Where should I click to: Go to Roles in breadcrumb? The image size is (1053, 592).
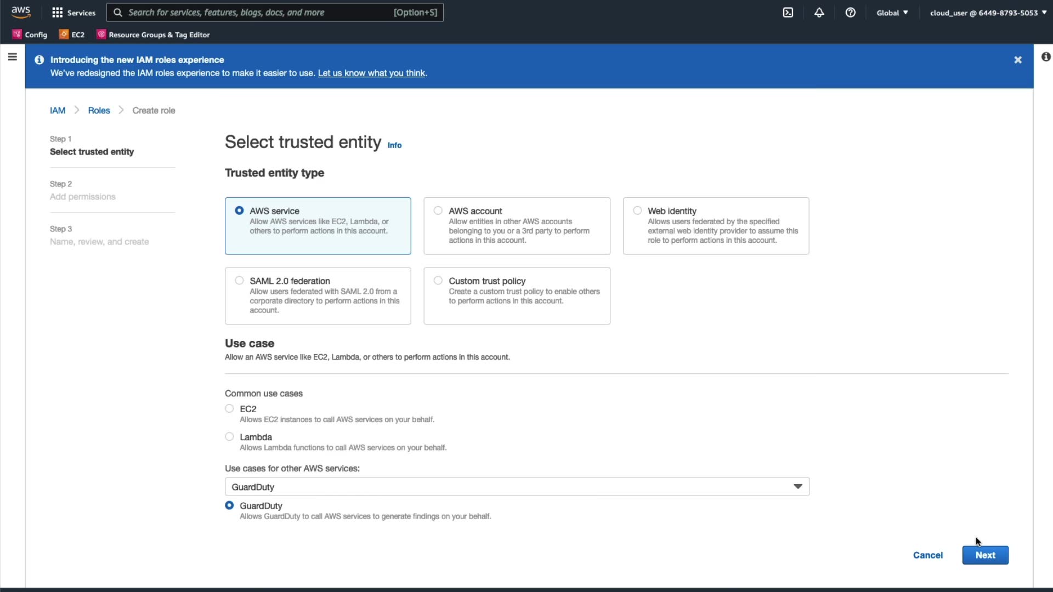click(99, 110)
